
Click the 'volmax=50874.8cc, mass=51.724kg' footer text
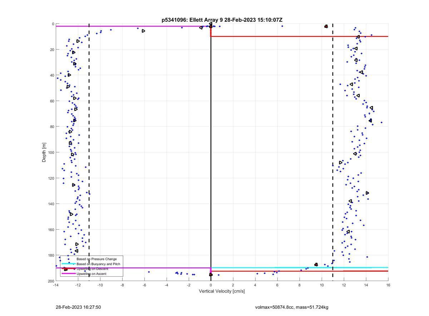coord(292,307)
